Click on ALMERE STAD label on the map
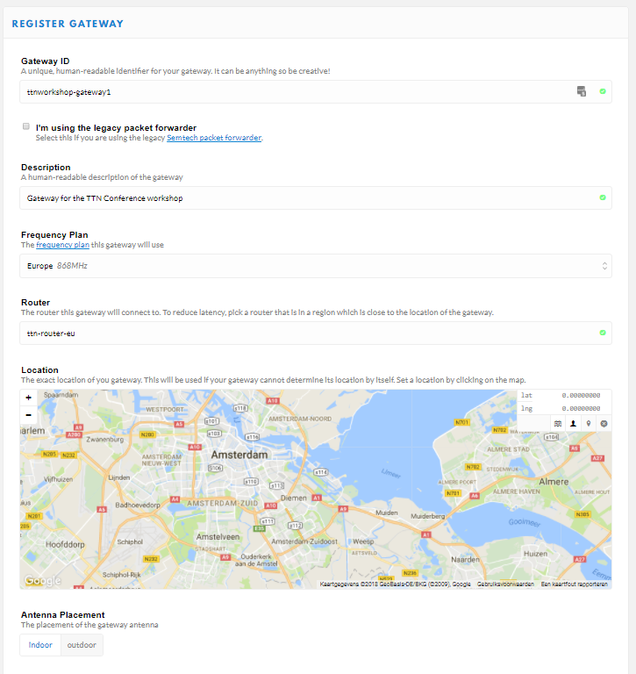636x674 pixels. click(508, 449)
